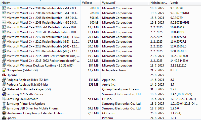Click version 3.1.2 (A) cell
This screenshot has height=120, width=201.
(176, 113)
